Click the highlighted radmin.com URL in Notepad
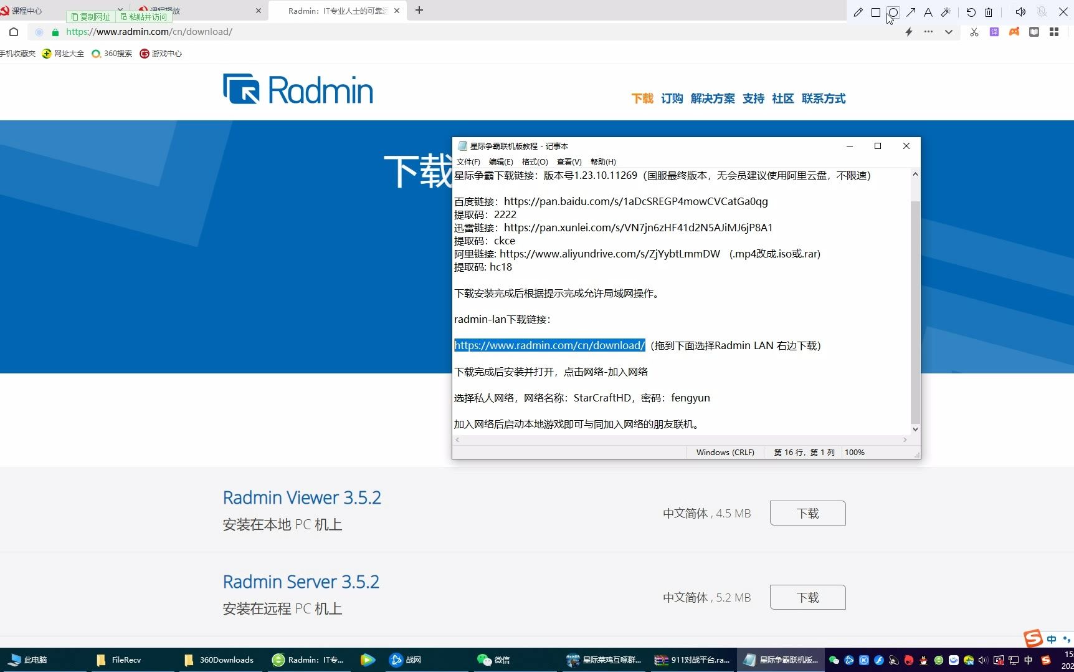Screen dimensions: 1074x672 click(x=549, y=345)
